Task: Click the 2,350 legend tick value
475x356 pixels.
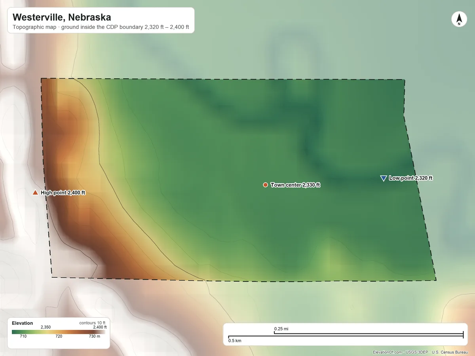Action: (46, 327)
